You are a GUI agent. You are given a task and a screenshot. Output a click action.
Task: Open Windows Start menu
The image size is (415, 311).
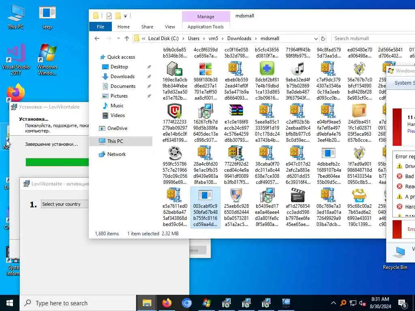(x=10, y=303)
